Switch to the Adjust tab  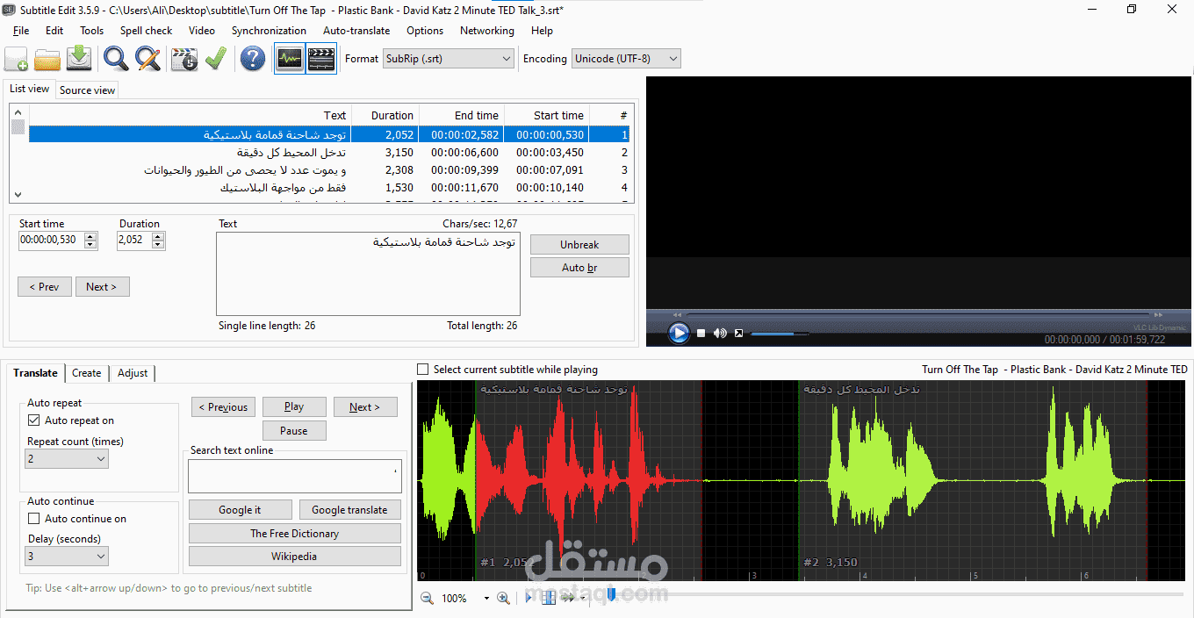click(133, 373)
